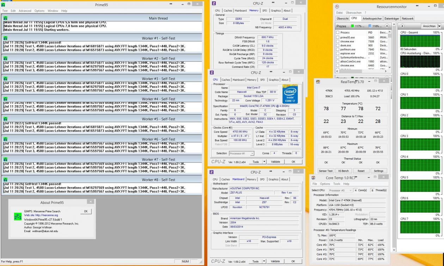
Task: Open the Options menu in Prime95
Action: click(39, 11)
